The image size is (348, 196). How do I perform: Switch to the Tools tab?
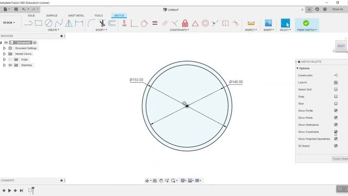[98, 16]
